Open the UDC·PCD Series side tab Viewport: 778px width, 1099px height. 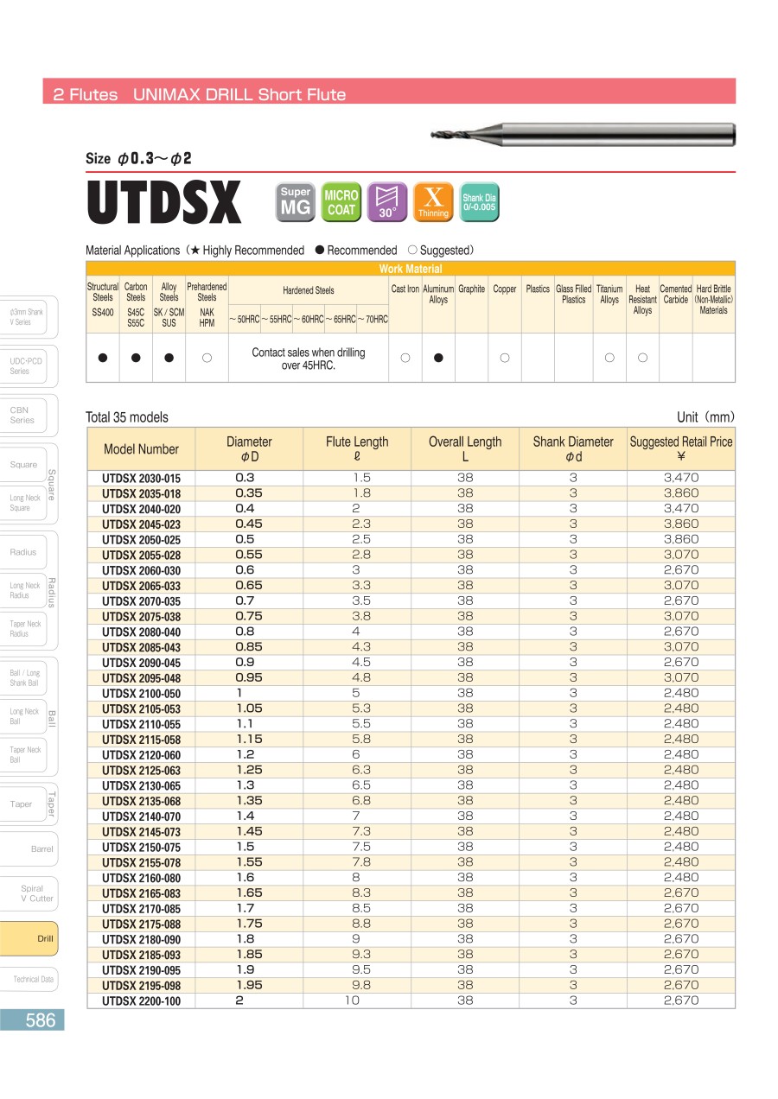click(x=25, y=366)
